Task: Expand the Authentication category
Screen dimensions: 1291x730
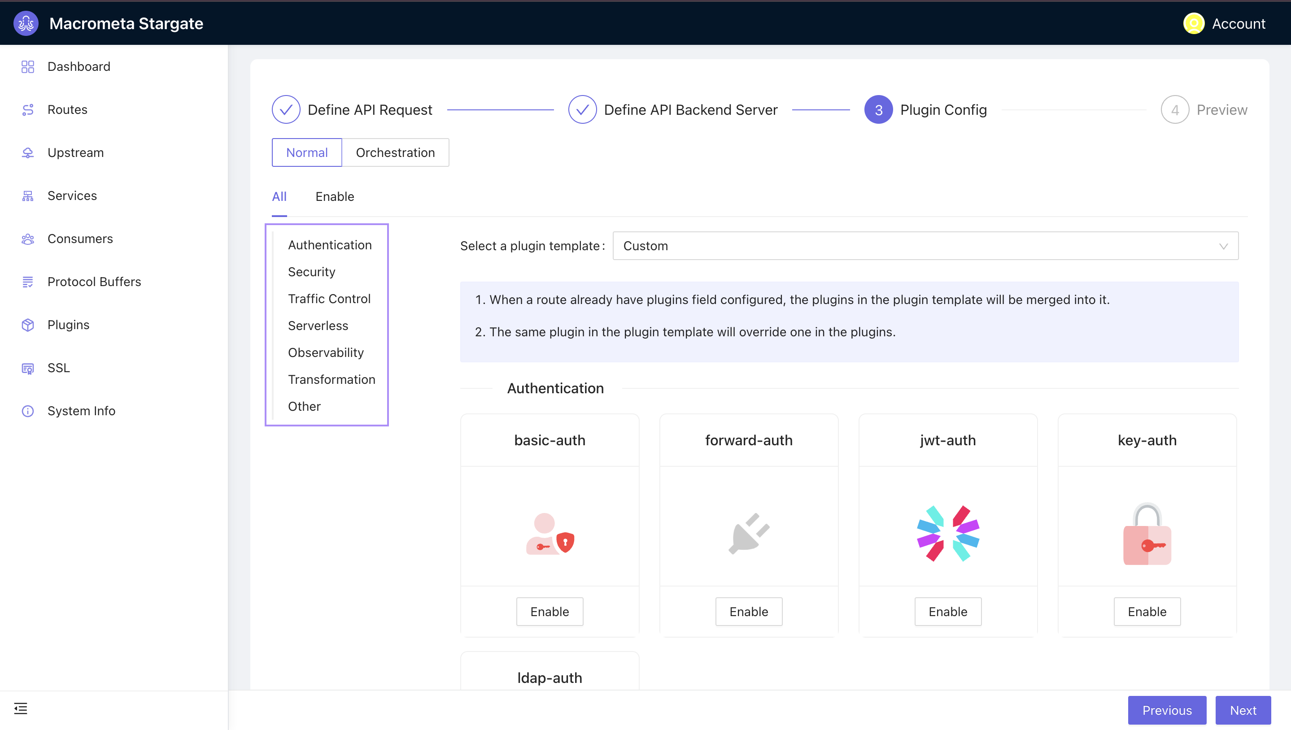Action: (329, 244)
